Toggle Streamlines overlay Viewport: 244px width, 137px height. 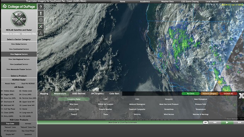(169, 109)
